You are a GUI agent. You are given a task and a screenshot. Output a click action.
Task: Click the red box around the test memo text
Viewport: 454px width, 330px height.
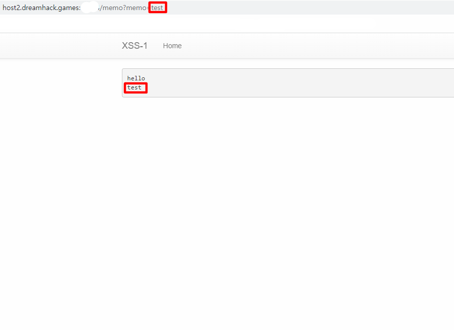(x=135, y=82)
